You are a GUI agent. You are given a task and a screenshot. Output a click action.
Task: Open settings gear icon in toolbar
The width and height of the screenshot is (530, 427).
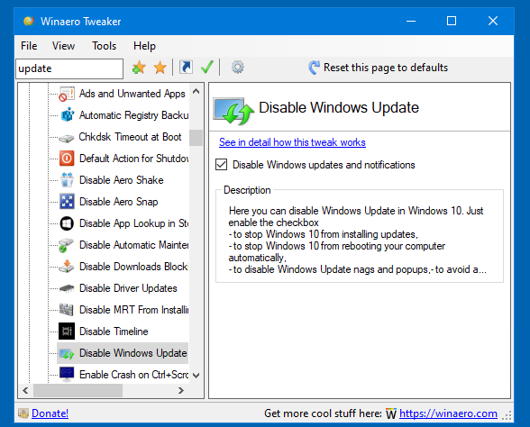pos(237,67)
